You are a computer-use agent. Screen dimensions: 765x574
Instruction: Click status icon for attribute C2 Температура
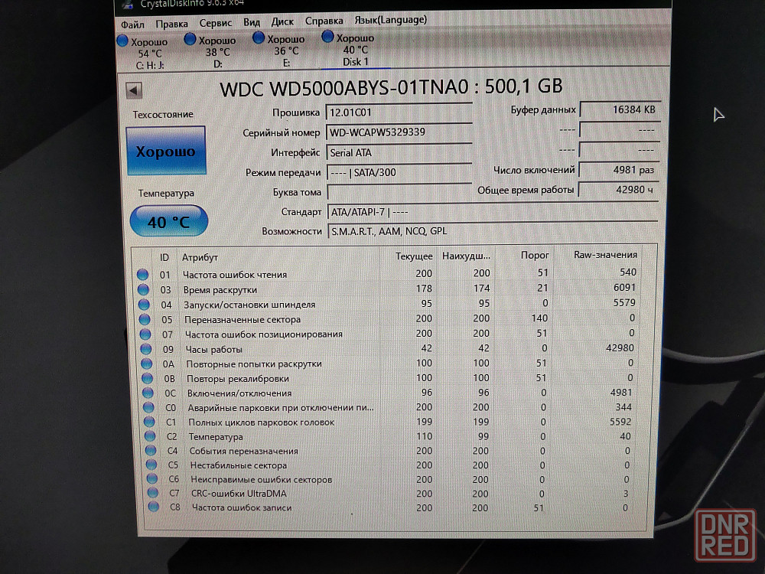tap(150, 436)
